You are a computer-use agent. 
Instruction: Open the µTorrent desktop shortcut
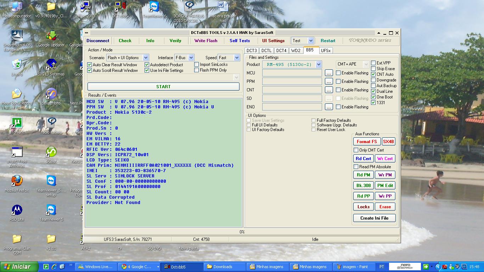click(17, 126)
